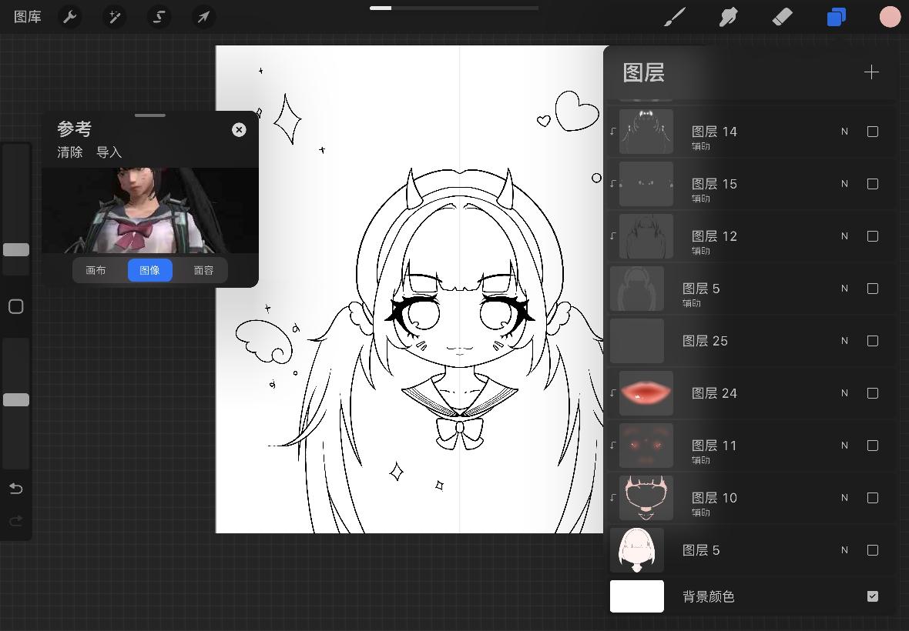Screen dimensions: 909x631
Task: Switch reference panel to 面容 tab
Action: [203, 270]
